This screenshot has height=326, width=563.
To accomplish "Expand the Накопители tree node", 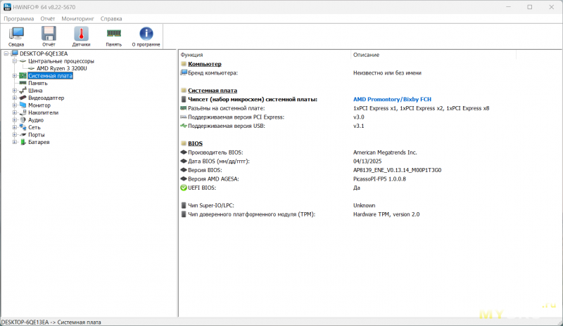I will coord(14,112).
